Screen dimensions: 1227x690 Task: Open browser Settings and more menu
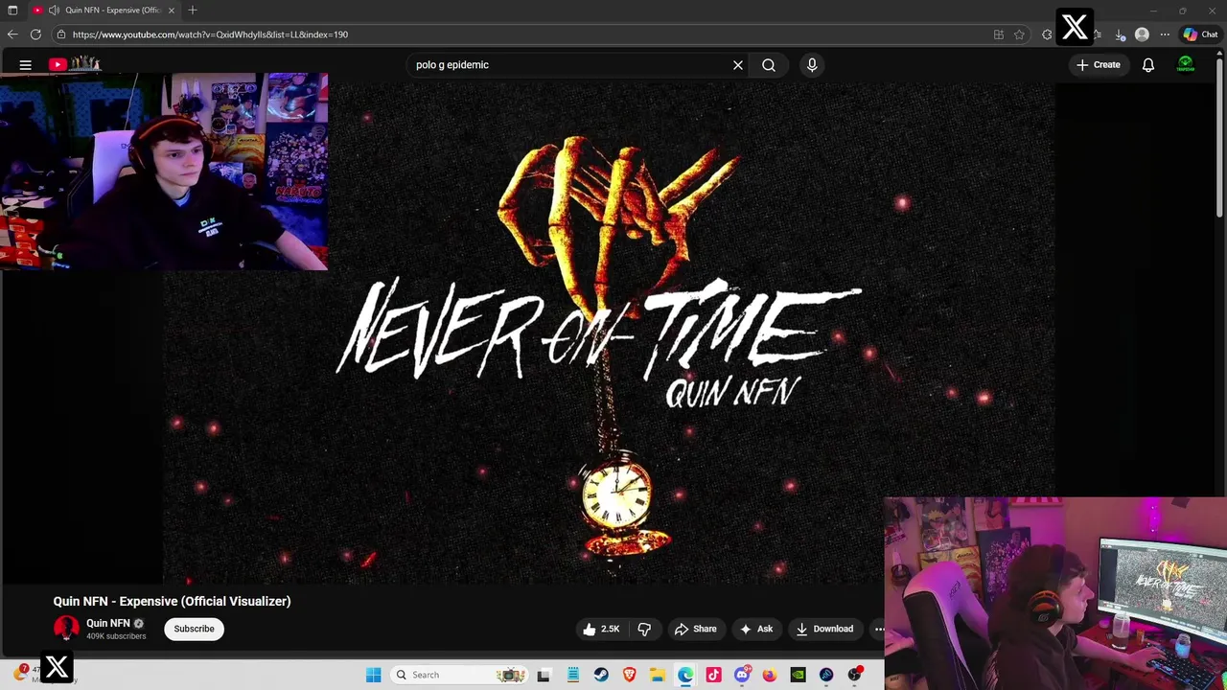(x=1165, y=34)
